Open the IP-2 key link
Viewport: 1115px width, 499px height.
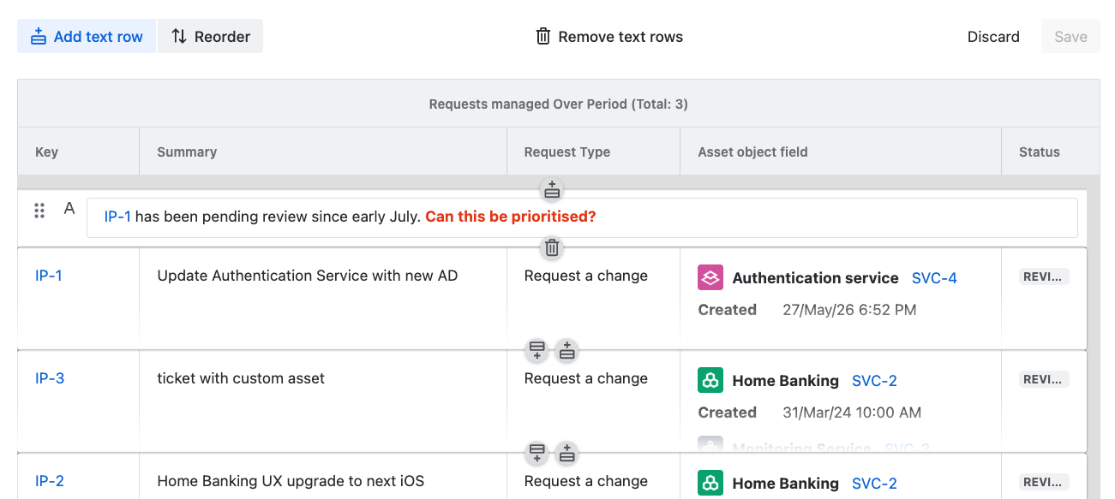(x=50, y=481)
